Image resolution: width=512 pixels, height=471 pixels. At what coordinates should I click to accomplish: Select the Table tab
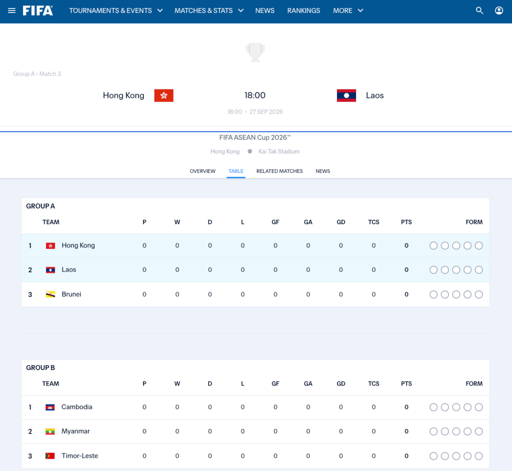[x=236, y=171]
